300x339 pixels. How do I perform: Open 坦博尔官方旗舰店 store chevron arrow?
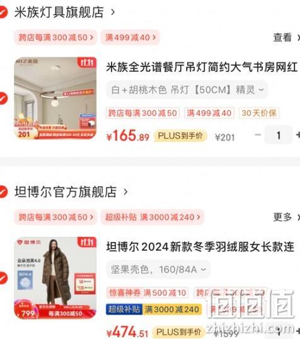[x=125, y=192]
